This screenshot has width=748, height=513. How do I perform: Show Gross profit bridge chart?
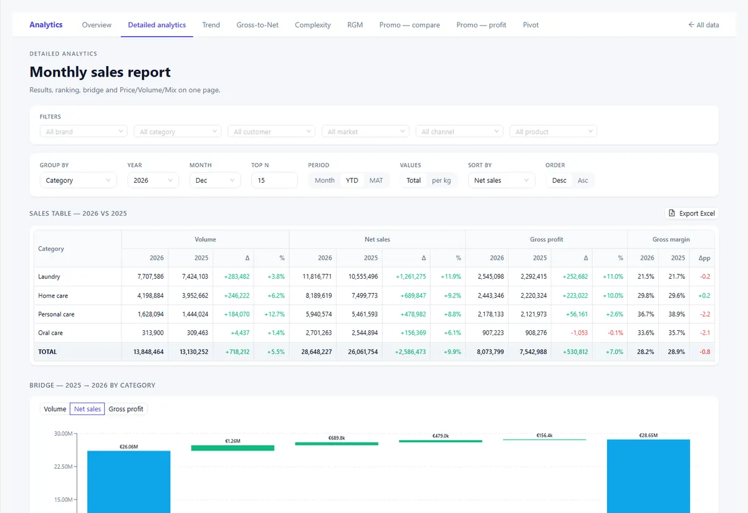pos(126,409)
